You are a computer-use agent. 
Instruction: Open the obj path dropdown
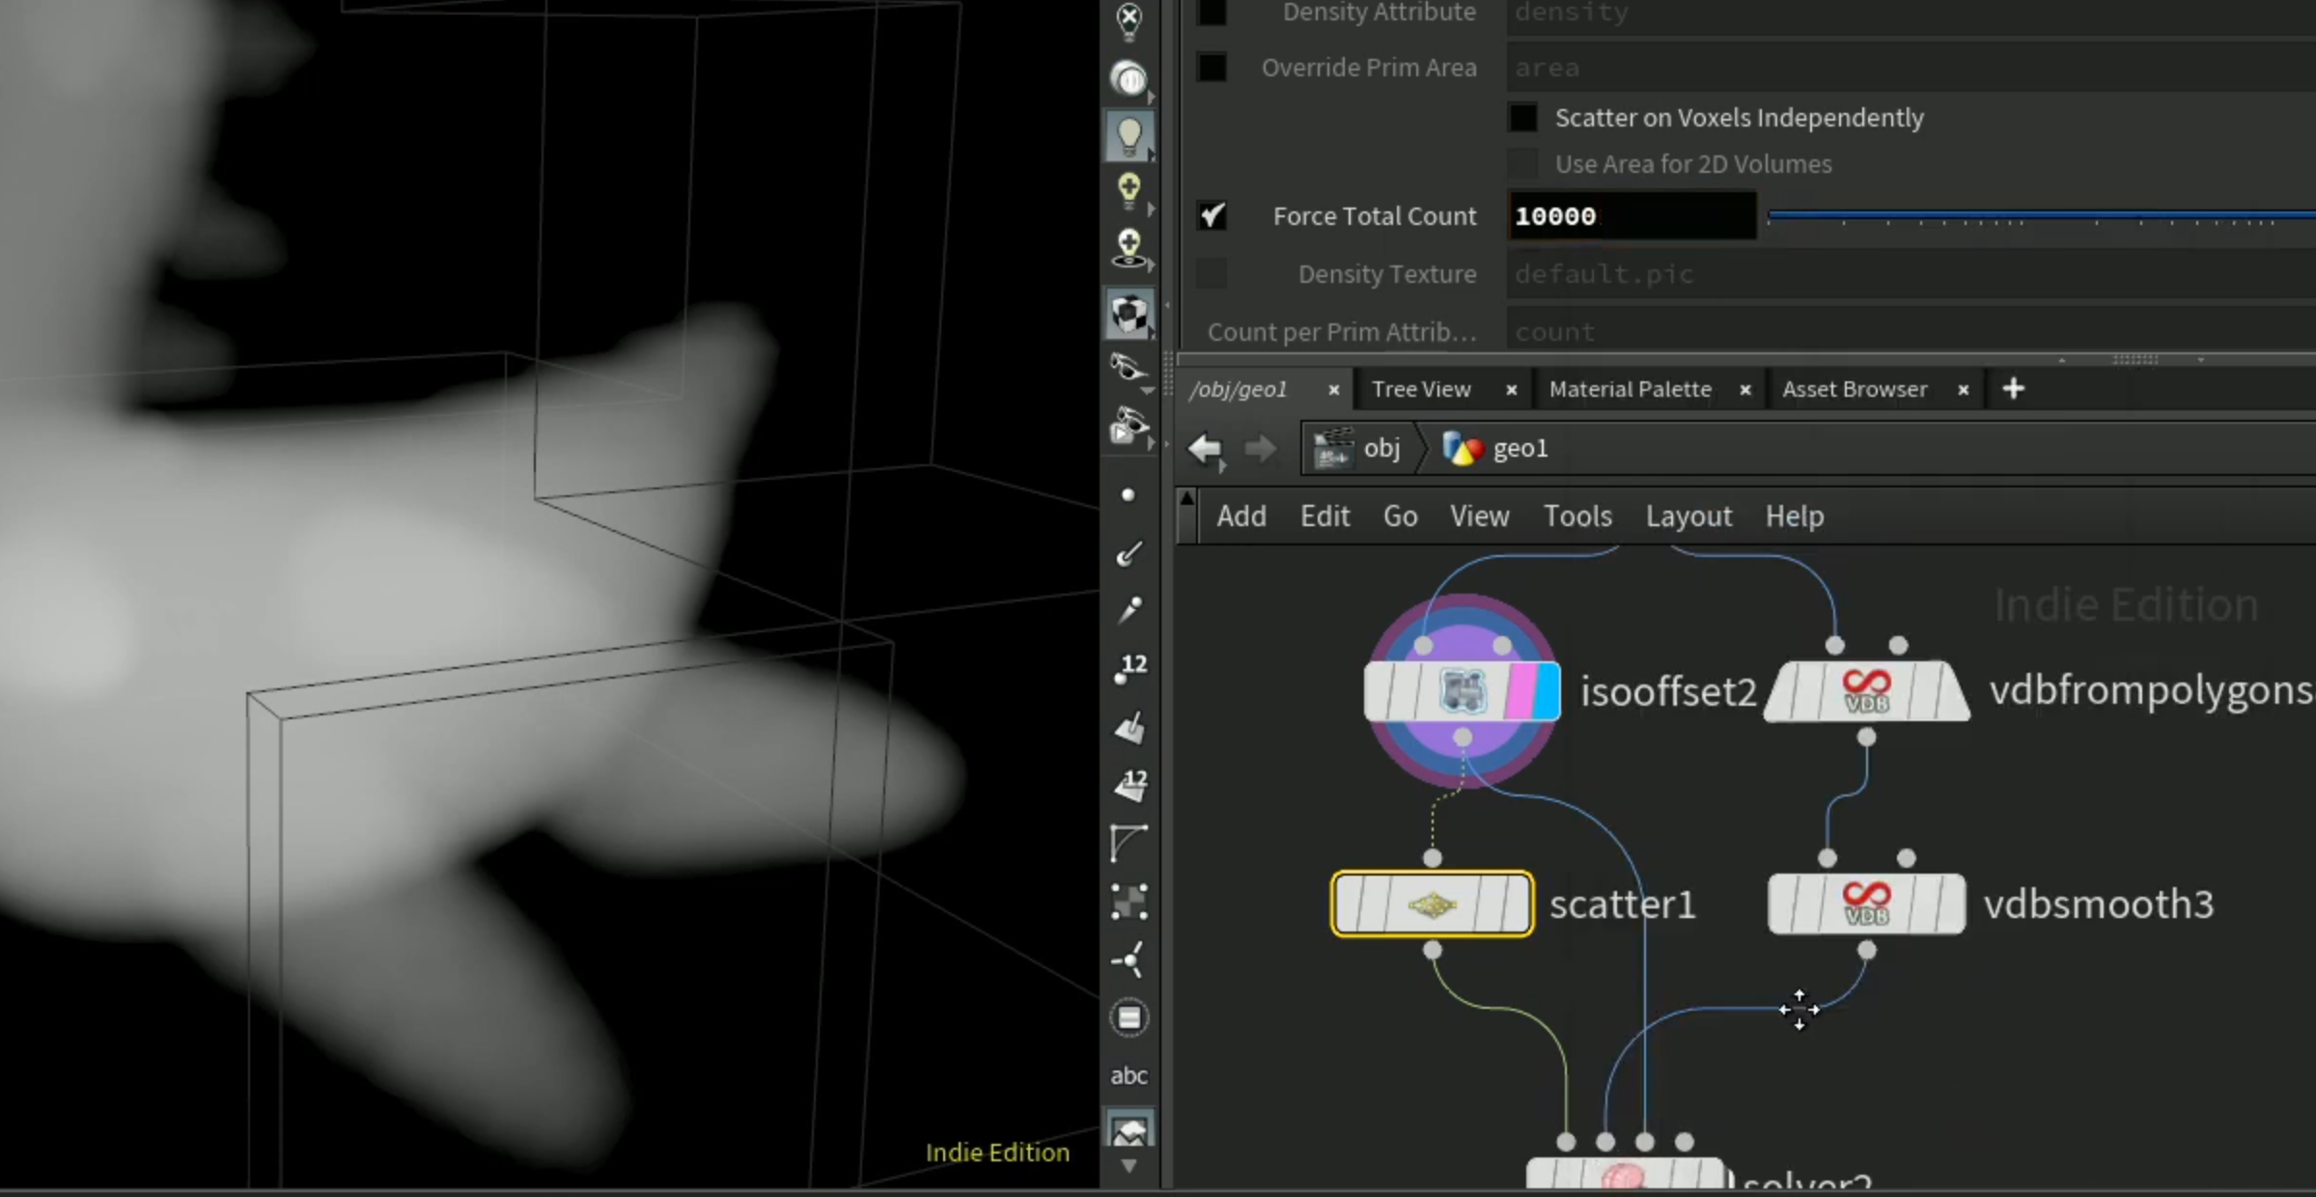[x=1357, y=449]
